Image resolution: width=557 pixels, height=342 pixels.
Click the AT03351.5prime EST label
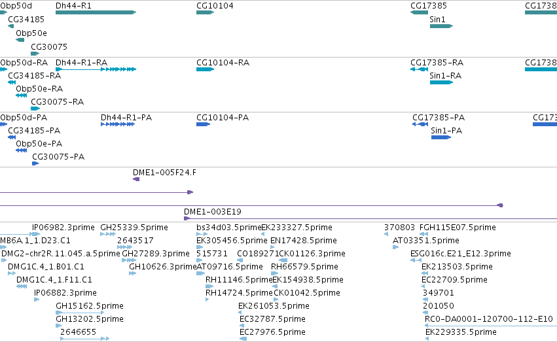pyautogui.click(x=426, y=241)
